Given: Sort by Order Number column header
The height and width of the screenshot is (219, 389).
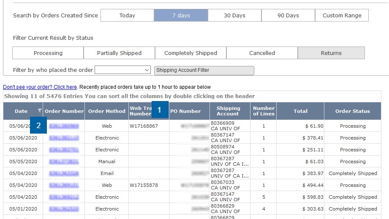Looking at the screenshot, I should (x=64, y=111).
